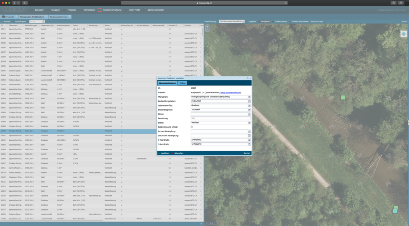Toggle the Safari sidebar button

pos(25,3)
